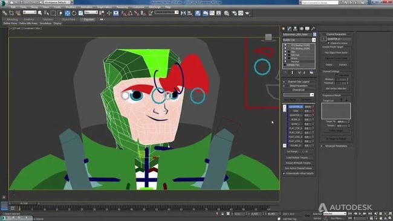
Task: Open the Edit menu
Action: pyautogui.click(x=13, y=7)
